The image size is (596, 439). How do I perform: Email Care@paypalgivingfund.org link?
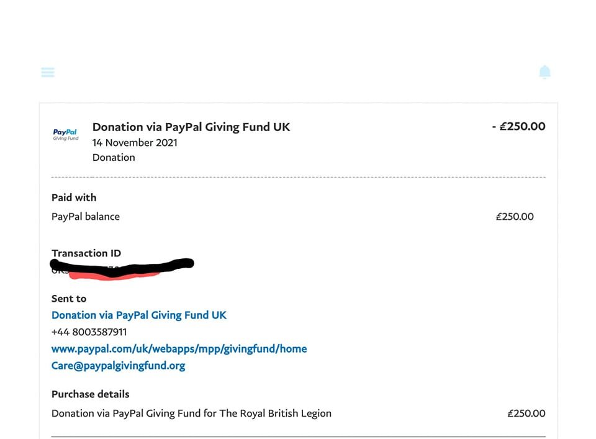[x=118, y=366]
